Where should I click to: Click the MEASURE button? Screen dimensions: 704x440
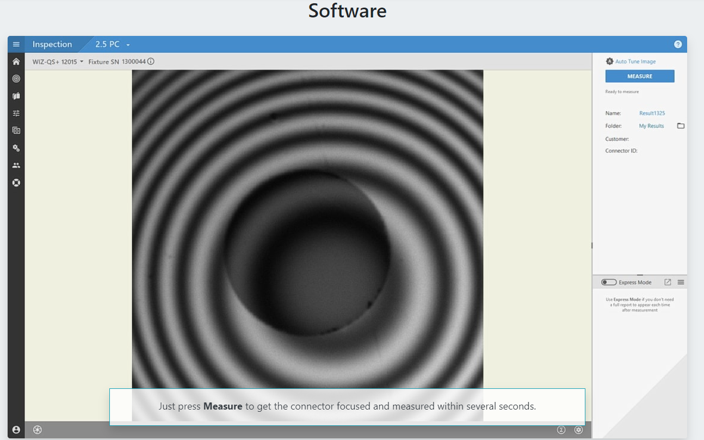pyautogui.click(x=640, y=76)
